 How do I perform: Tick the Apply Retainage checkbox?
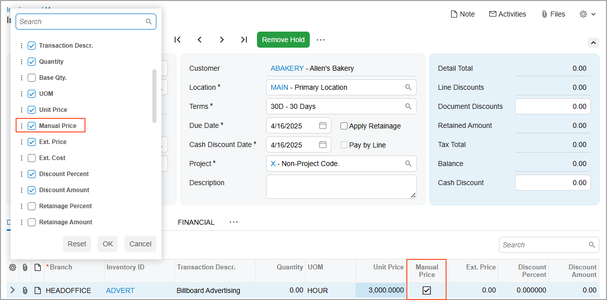344,126
